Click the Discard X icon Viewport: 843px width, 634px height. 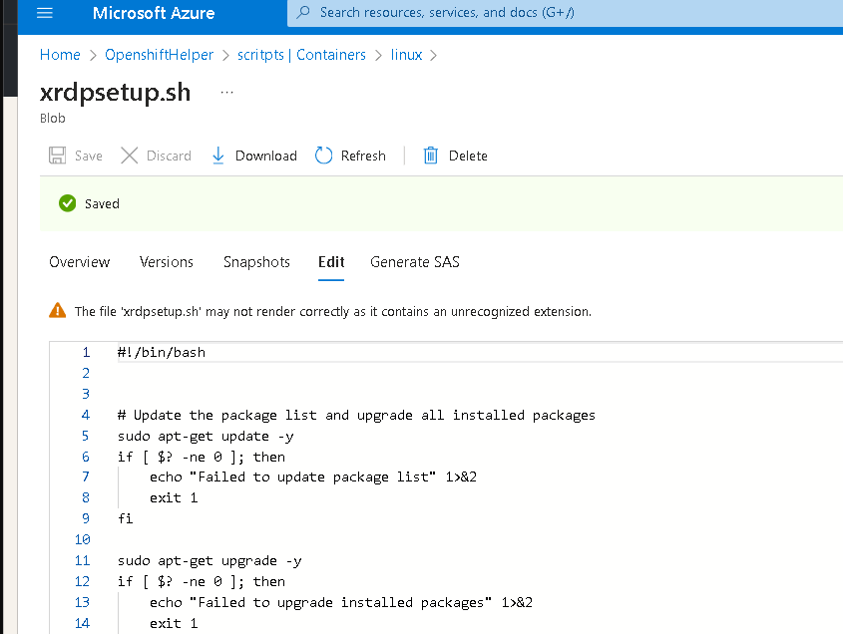(129, 156)
